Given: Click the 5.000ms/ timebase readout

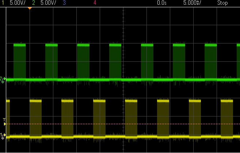Looking at the screenshot, I should 192,3.
